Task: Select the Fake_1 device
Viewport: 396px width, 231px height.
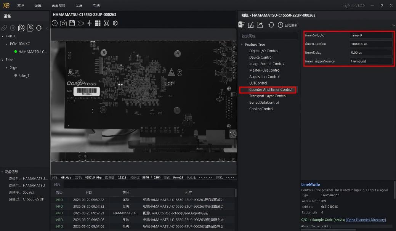Action: pyautogui.click(x=24, y=75)
